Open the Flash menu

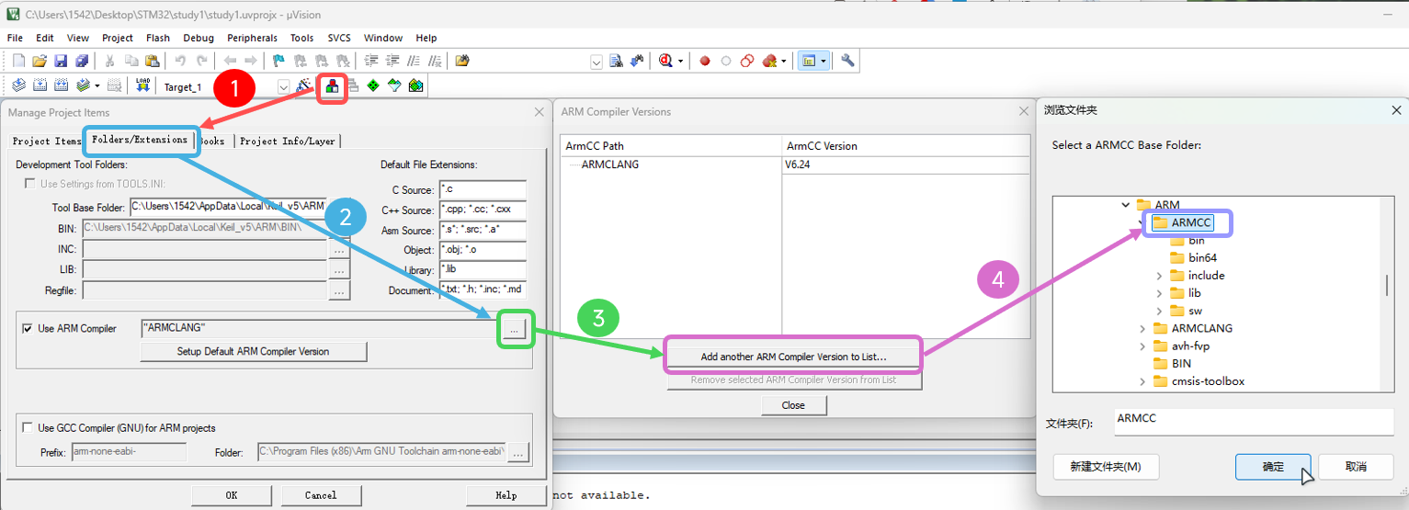(158, 38)
